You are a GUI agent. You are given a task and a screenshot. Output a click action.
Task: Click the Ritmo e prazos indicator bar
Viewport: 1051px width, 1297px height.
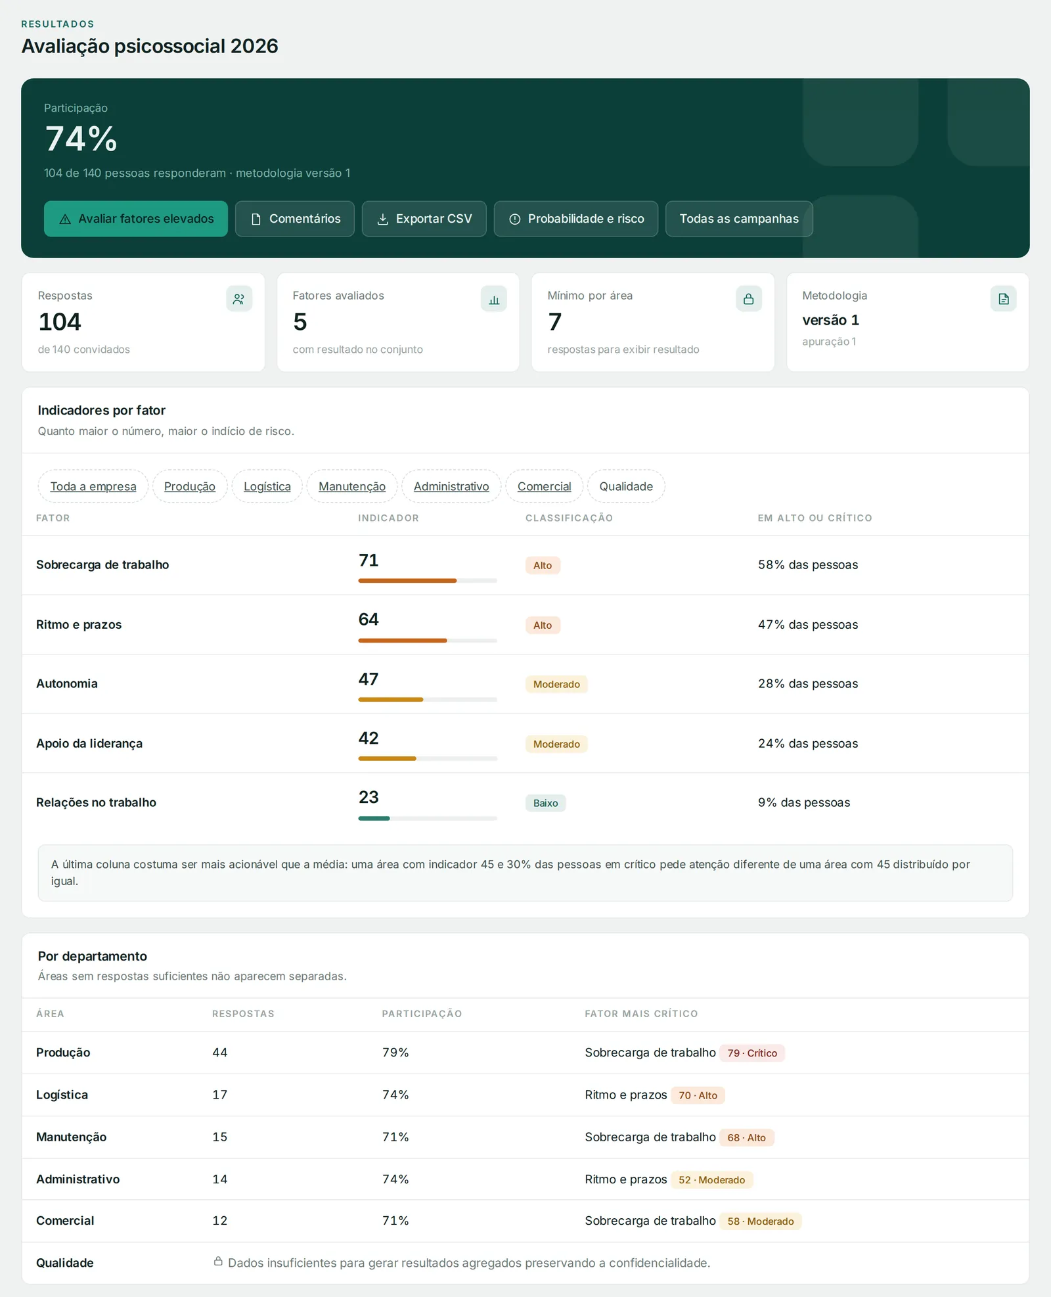pyautogui.click(x=428, y=641)
